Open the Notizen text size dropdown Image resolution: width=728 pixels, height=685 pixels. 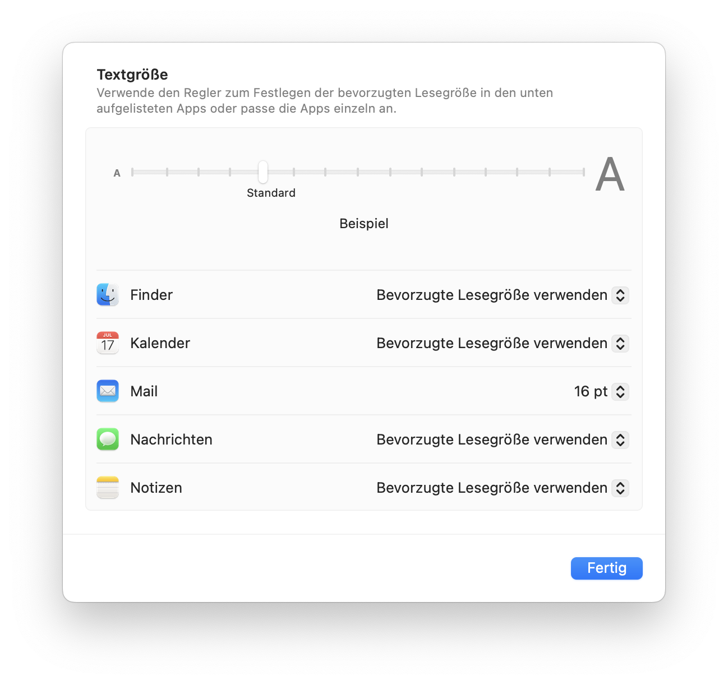[x=620, y=488]
